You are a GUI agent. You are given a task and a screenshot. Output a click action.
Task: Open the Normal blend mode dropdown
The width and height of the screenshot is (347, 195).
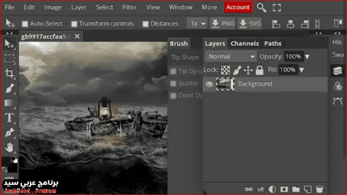231,57
